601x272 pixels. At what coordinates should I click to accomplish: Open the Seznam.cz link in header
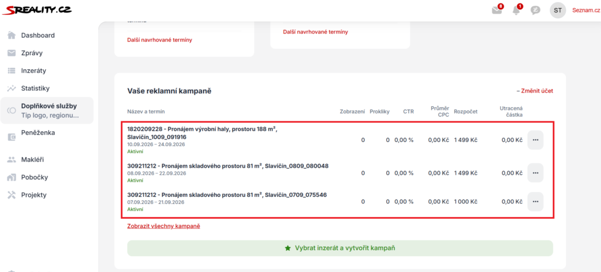pos(586,11)
